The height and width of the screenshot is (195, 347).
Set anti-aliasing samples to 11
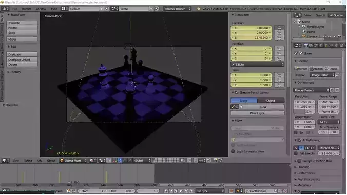coord(307,148)
